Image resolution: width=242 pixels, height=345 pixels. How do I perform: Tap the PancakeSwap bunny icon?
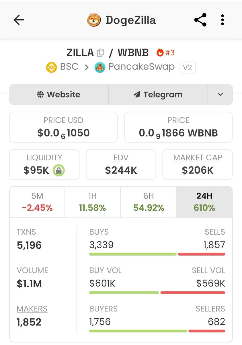(100, 68)
